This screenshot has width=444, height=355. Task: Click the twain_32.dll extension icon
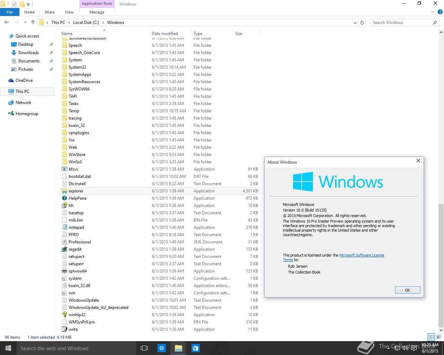[64, 286]
